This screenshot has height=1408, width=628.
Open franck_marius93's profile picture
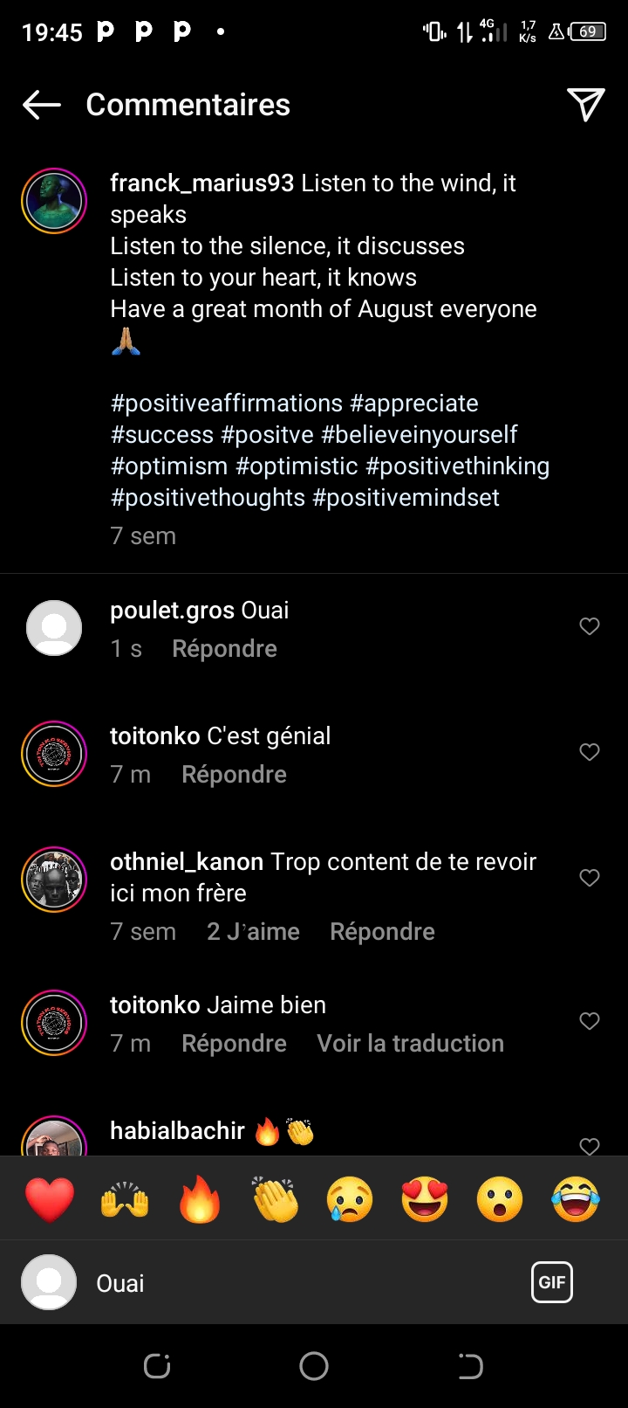coord(54,201)
